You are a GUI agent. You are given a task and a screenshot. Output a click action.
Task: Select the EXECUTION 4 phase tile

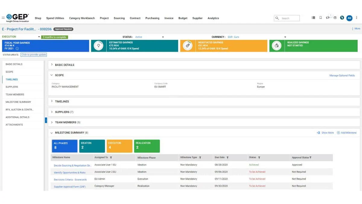pos(119,146)
